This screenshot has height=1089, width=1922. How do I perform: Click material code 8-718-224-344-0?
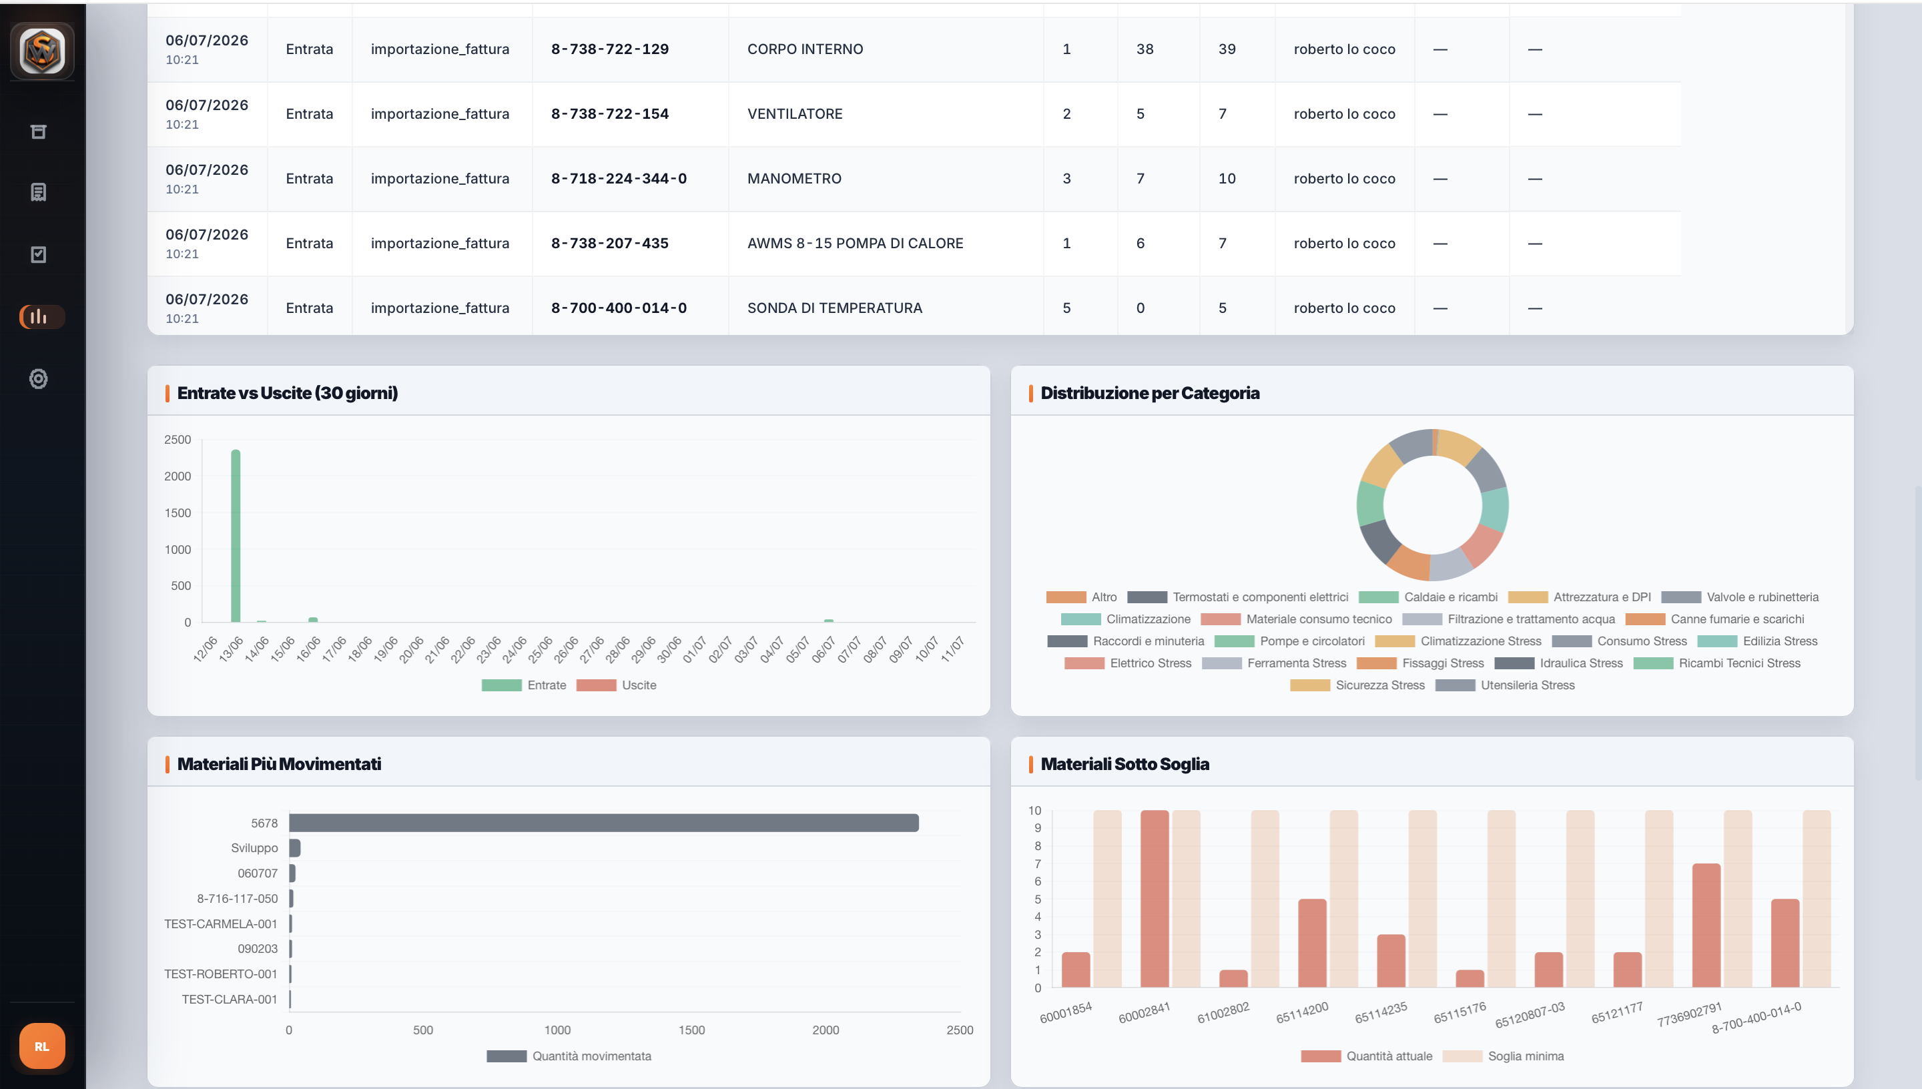pos(619,179)
